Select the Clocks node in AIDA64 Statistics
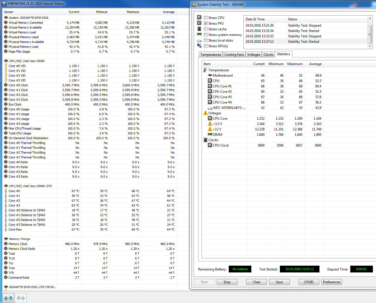 pos(213,140)
